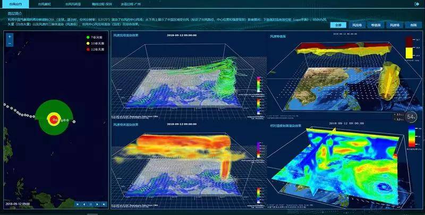Select the 等值面 view button

pyautogui.click(x=375, y=25)
